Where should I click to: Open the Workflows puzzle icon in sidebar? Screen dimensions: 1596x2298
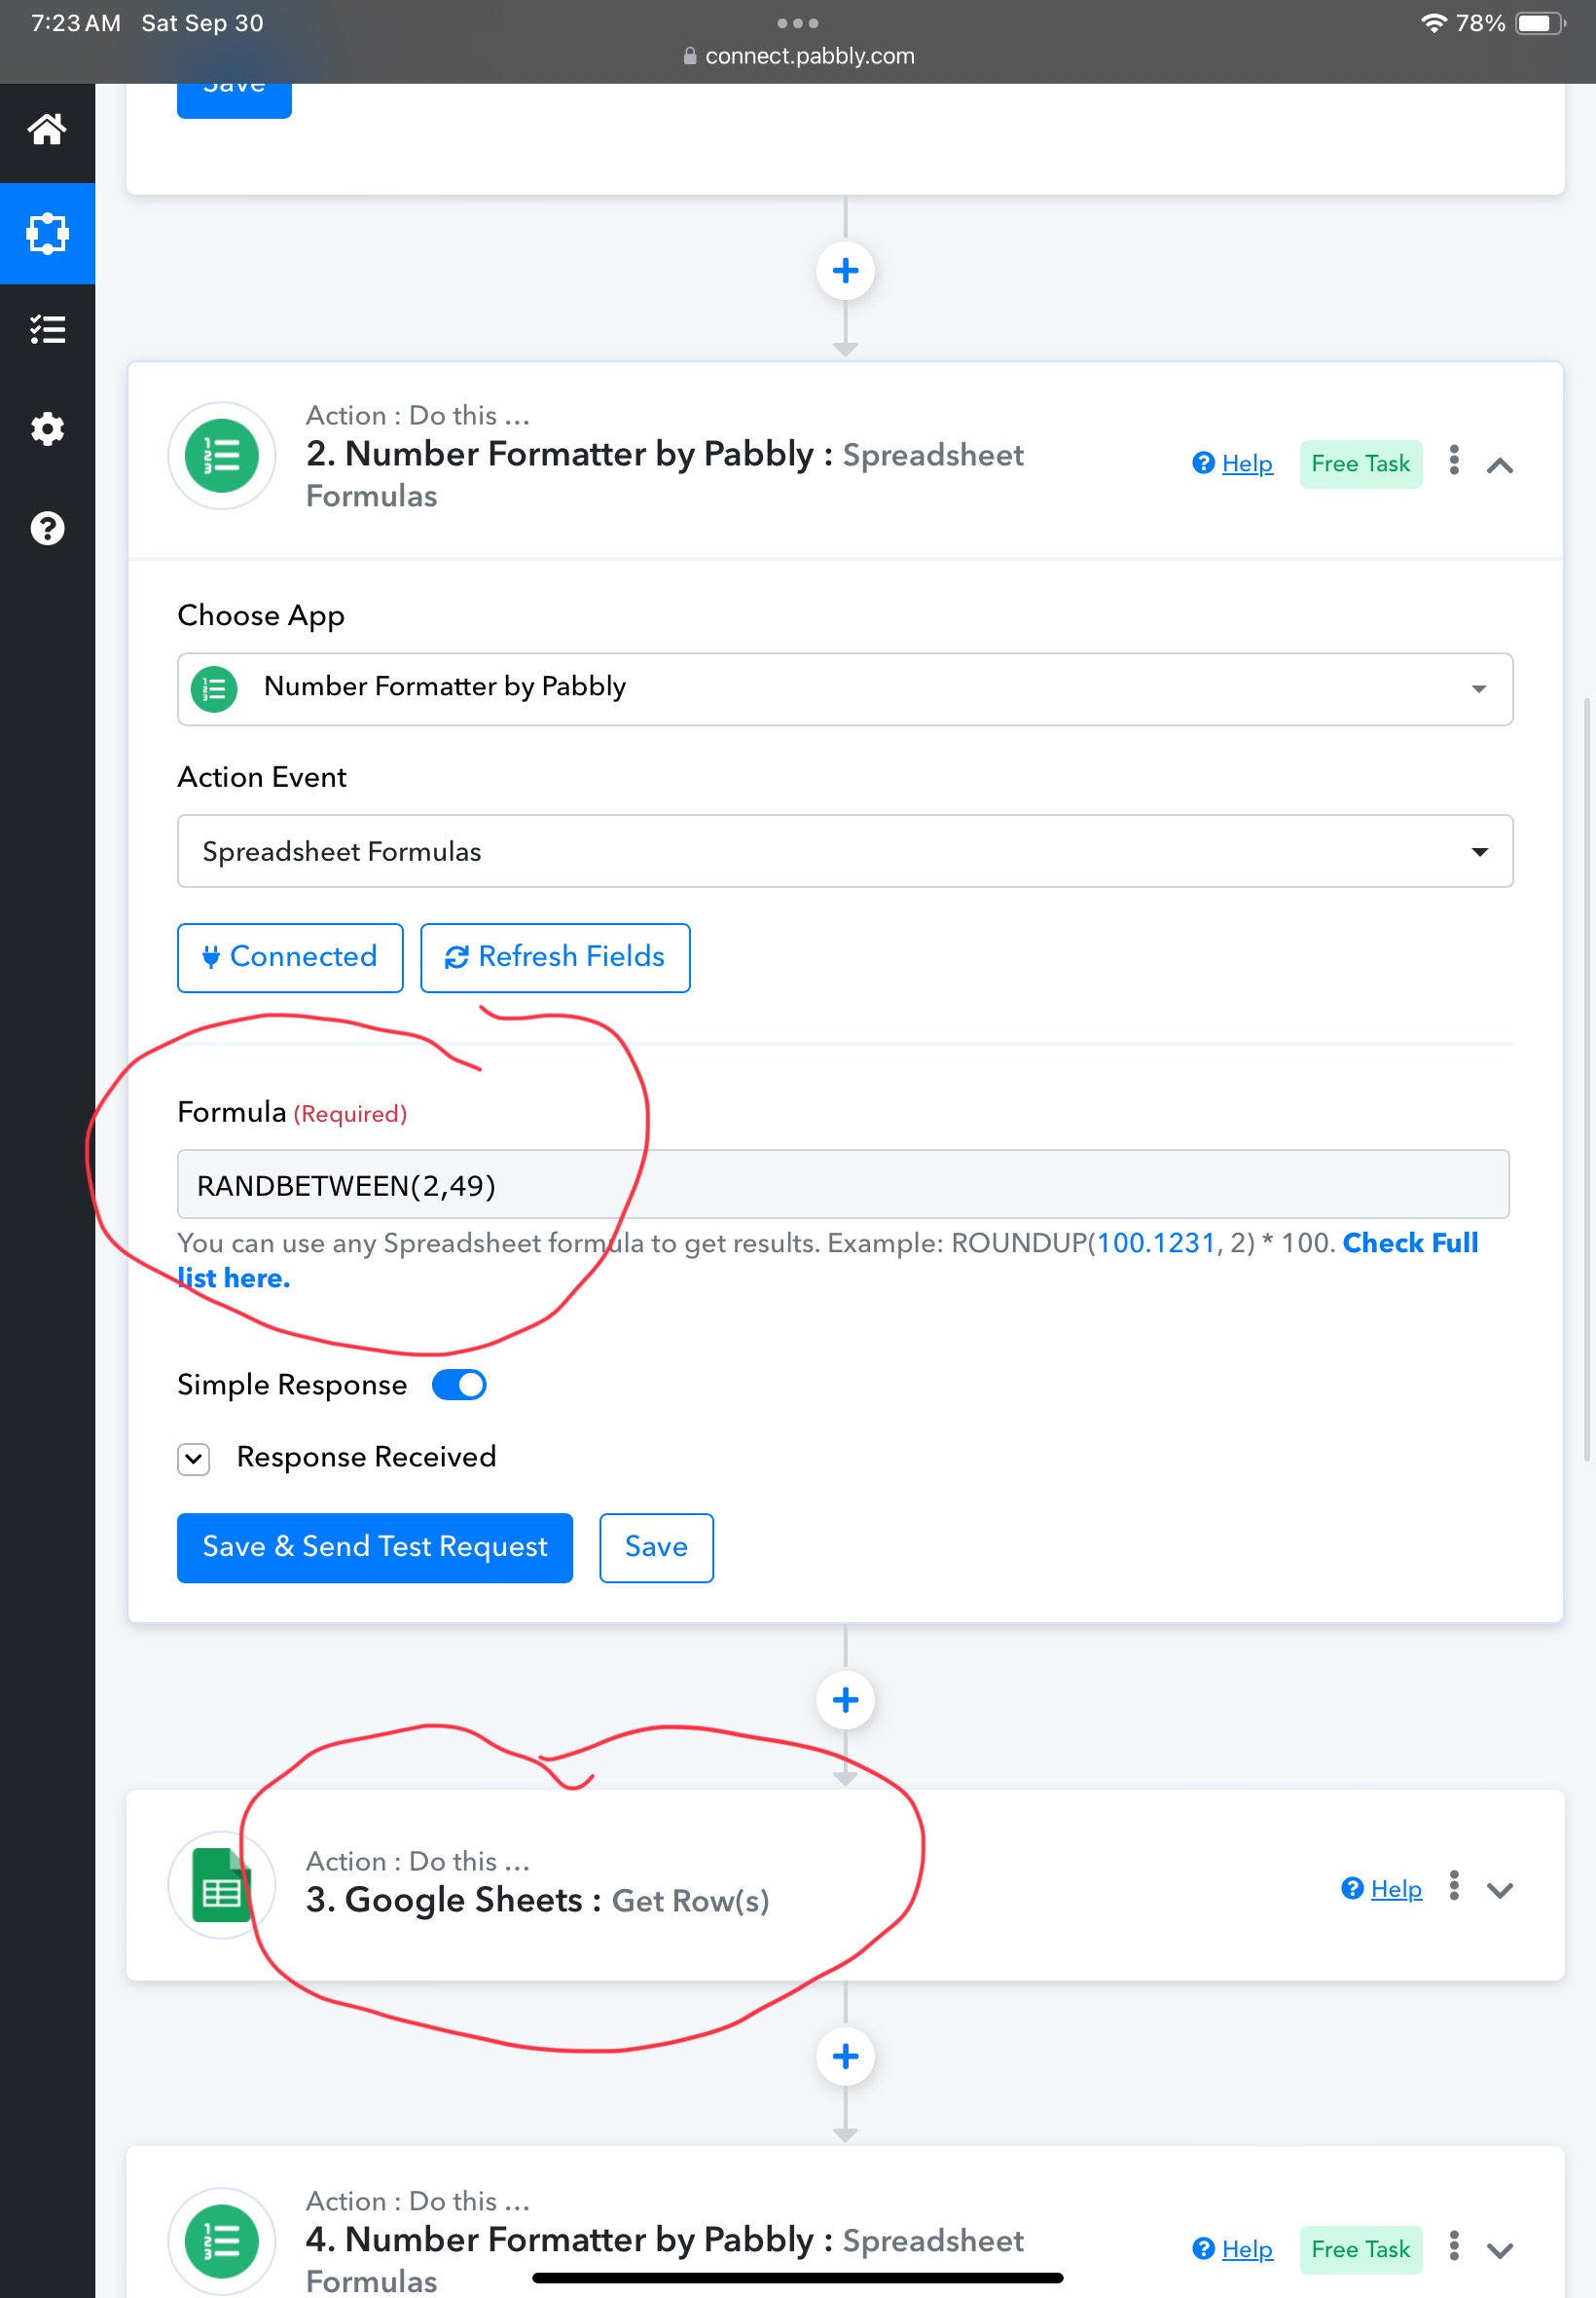pyautogui.click(x=47, y=233)
